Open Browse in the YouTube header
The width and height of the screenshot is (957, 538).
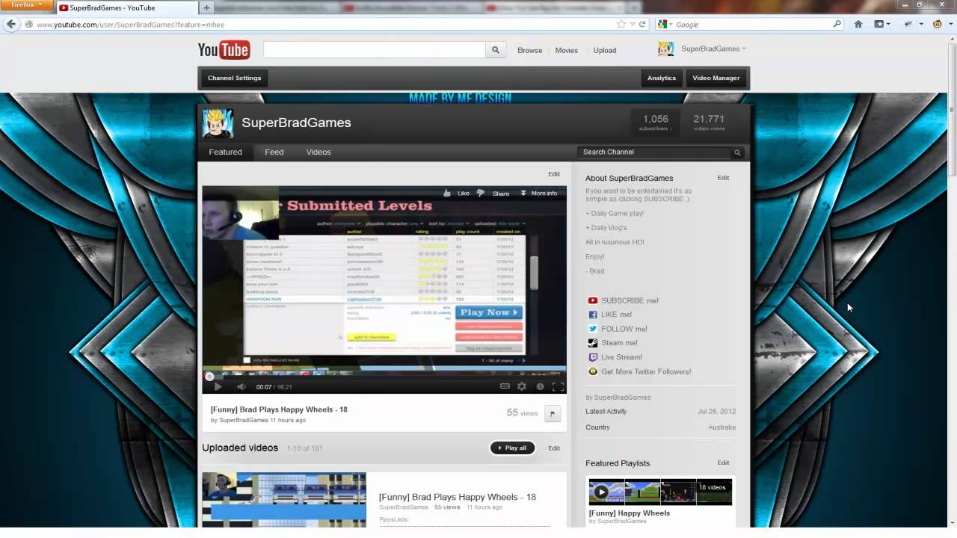click(x=530, y=51)
